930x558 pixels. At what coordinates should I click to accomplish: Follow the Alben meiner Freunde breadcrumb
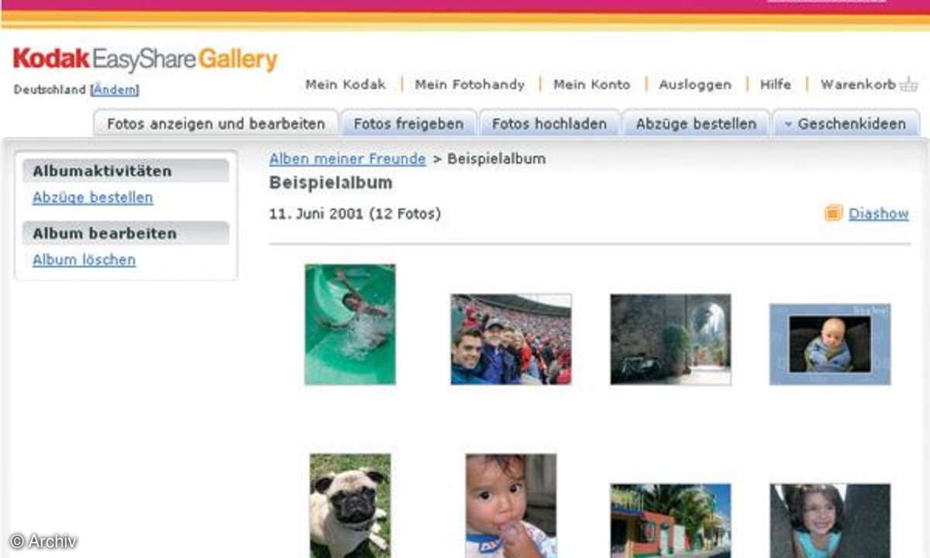(347, 159)
